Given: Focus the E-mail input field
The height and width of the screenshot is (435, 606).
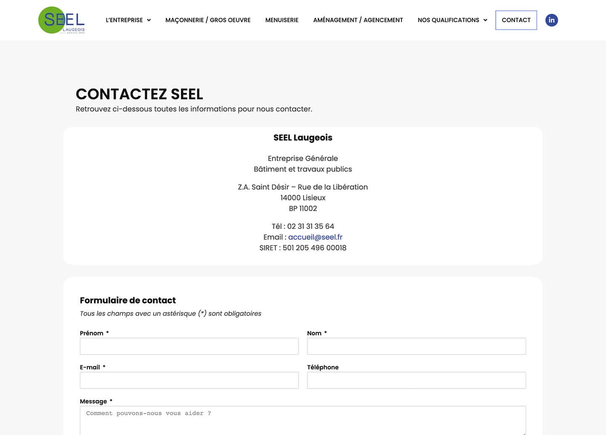Looking at the screenshot, I should [x=189, y=380].
